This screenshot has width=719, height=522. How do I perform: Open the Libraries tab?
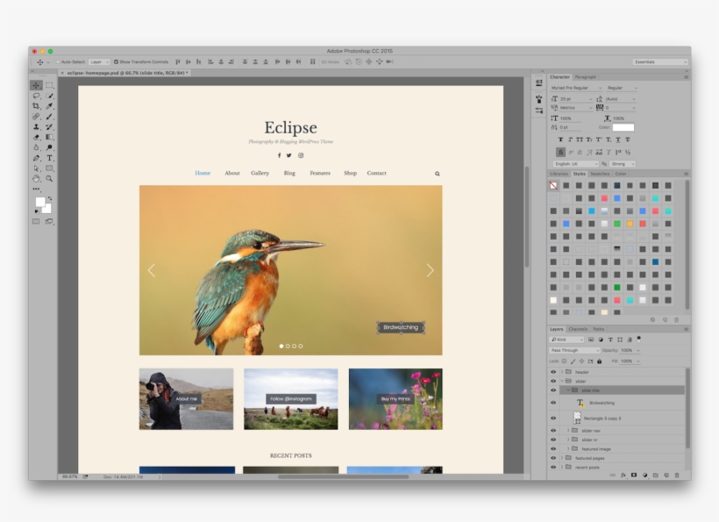(x=559, y=174)
